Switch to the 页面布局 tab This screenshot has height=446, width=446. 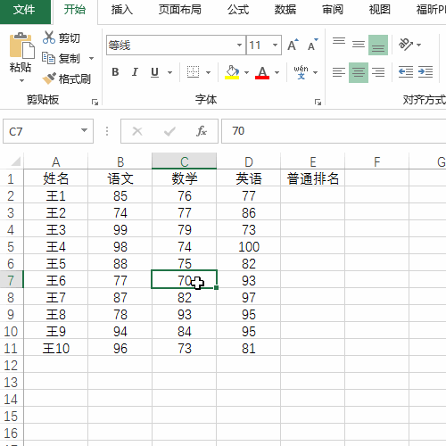(x=180, y=10)
